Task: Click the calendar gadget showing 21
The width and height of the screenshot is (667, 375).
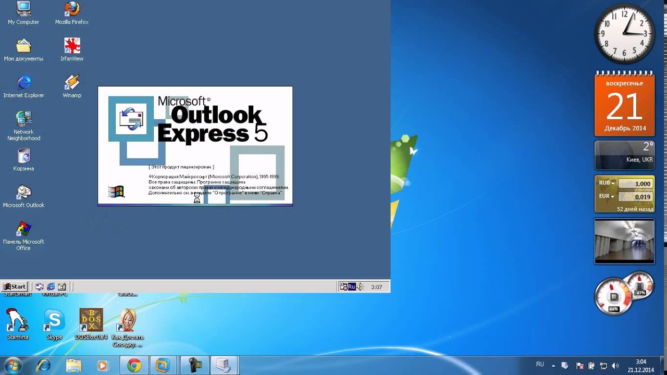Action: pyautogui.click(x=624, y=103)
